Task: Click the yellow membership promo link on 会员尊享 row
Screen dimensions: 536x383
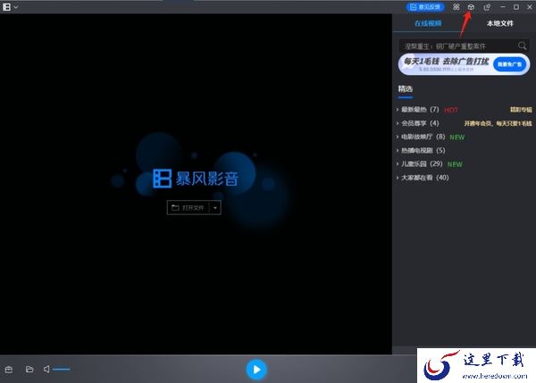Action: (498, 123)
